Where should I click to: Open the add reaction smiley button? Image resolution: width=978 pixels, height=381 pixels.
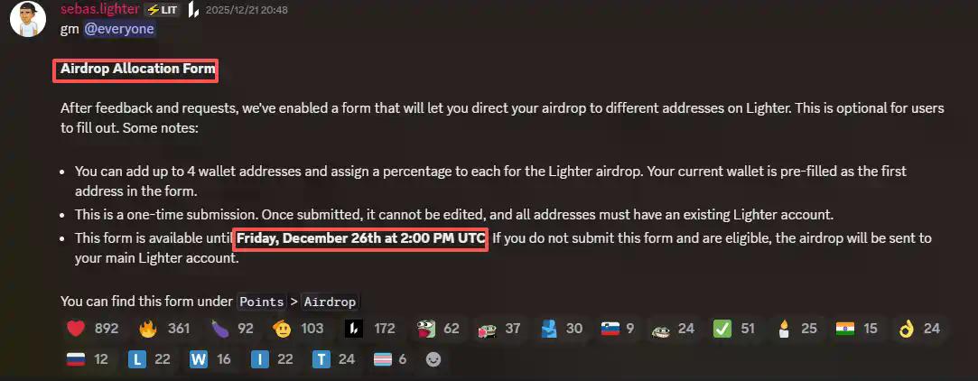pyautogui.click(x=433, y=360)
